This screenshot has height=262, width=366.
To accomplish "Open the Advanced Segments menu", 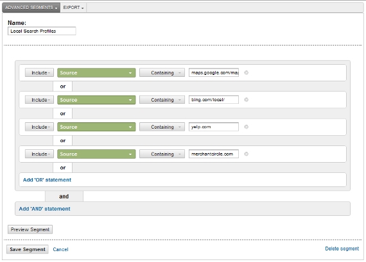I will (x=31, y=8).
